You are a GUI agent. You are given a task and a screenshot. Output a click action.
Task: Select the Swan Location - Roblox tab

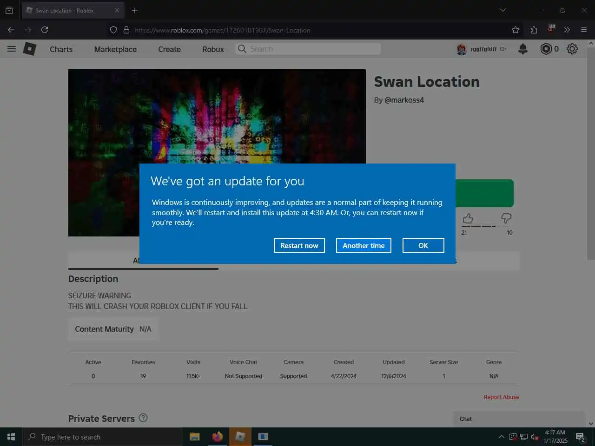72,10
